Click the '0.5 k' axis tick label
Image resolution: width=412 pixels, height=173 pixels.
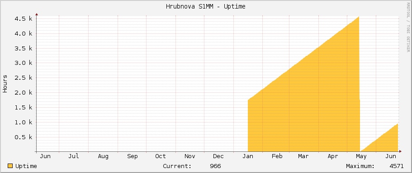tap(24, 137)
